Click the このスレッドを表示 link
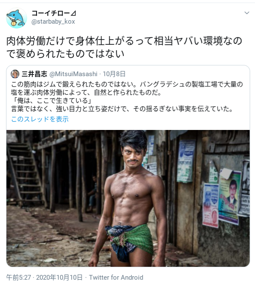This screenshot has width=255, height=287. [x=40, y=119]
